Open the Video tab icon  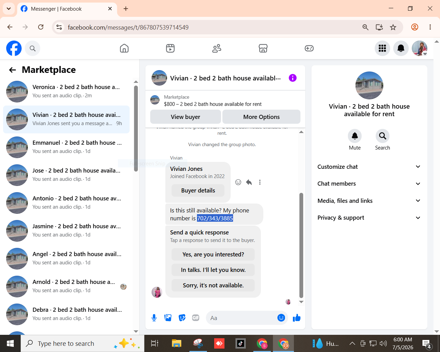tap(170, 48)
